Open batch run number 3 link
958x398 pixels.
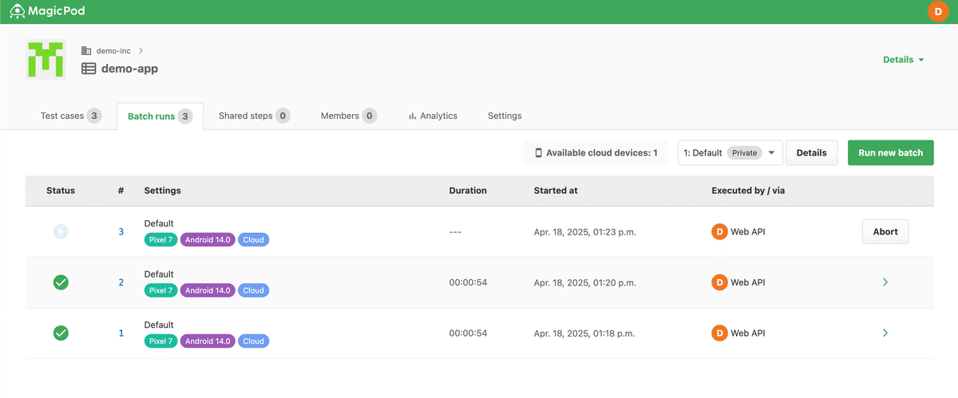tap(121, 231)
